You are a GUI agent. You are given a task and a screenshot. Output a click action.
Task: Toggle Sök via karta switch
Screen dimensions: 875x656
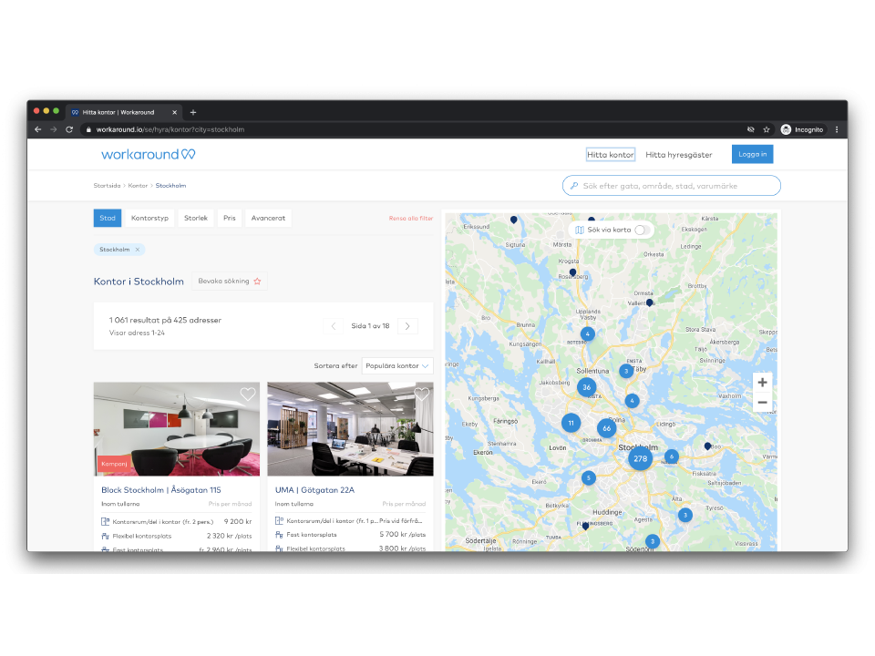pos(642,230)
